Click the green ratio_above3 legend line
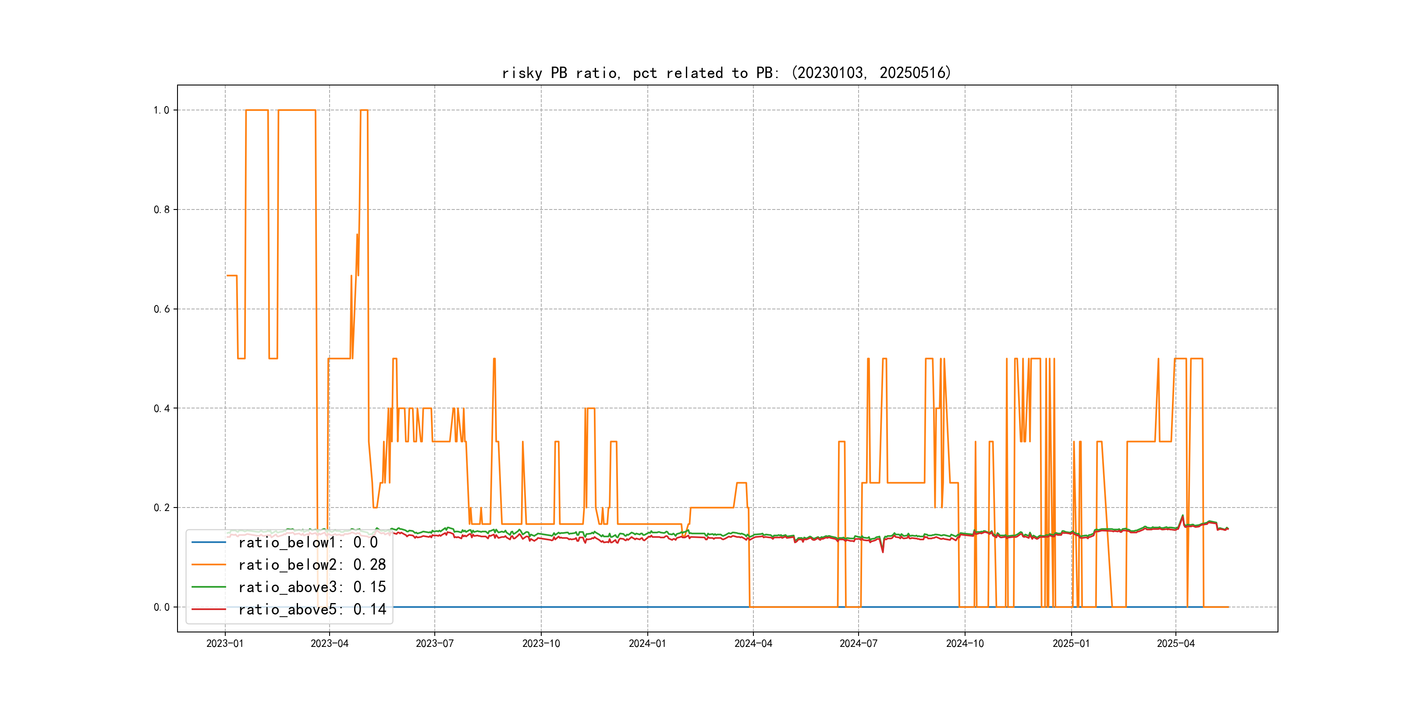 (x=208, y=587)
